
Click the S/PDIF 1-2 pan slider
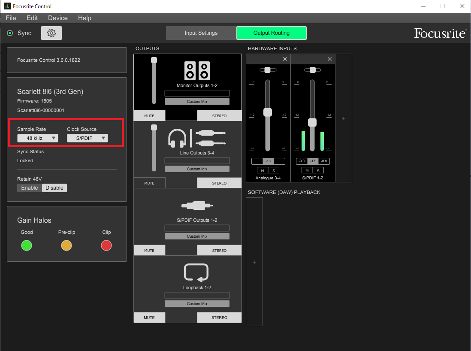click(313, 70)
